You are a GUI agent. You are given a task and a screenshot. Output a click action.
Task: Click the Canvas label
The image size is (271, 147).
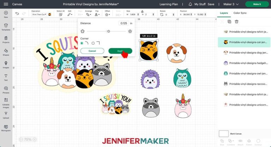(17, 4)
